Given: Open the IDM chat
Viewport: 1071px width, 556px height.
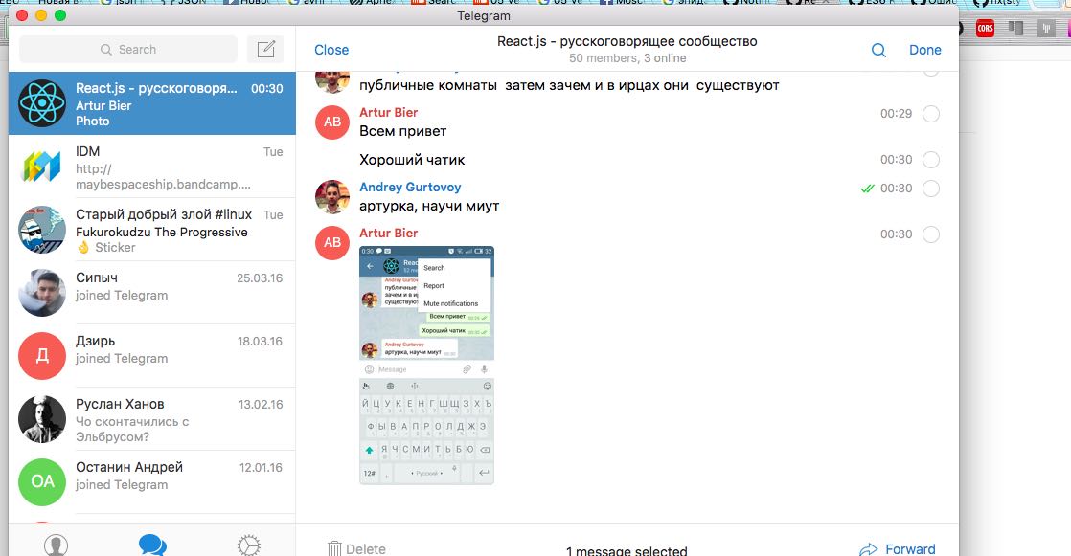Looking at the screenshot, I should tap(152, 167).
